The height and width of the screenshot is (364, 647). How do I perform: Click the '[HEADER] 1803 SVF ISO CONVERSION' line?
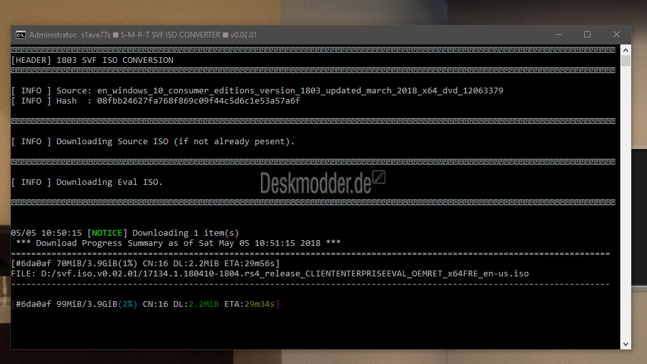point(92,60)
